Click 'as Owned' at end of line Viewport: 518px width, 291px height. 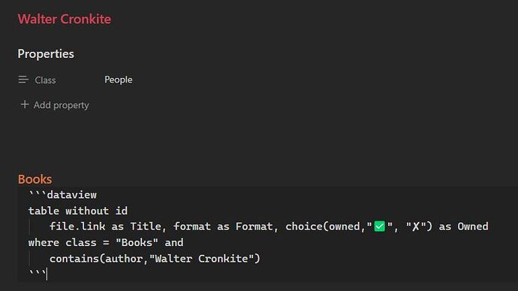point(463,226)
